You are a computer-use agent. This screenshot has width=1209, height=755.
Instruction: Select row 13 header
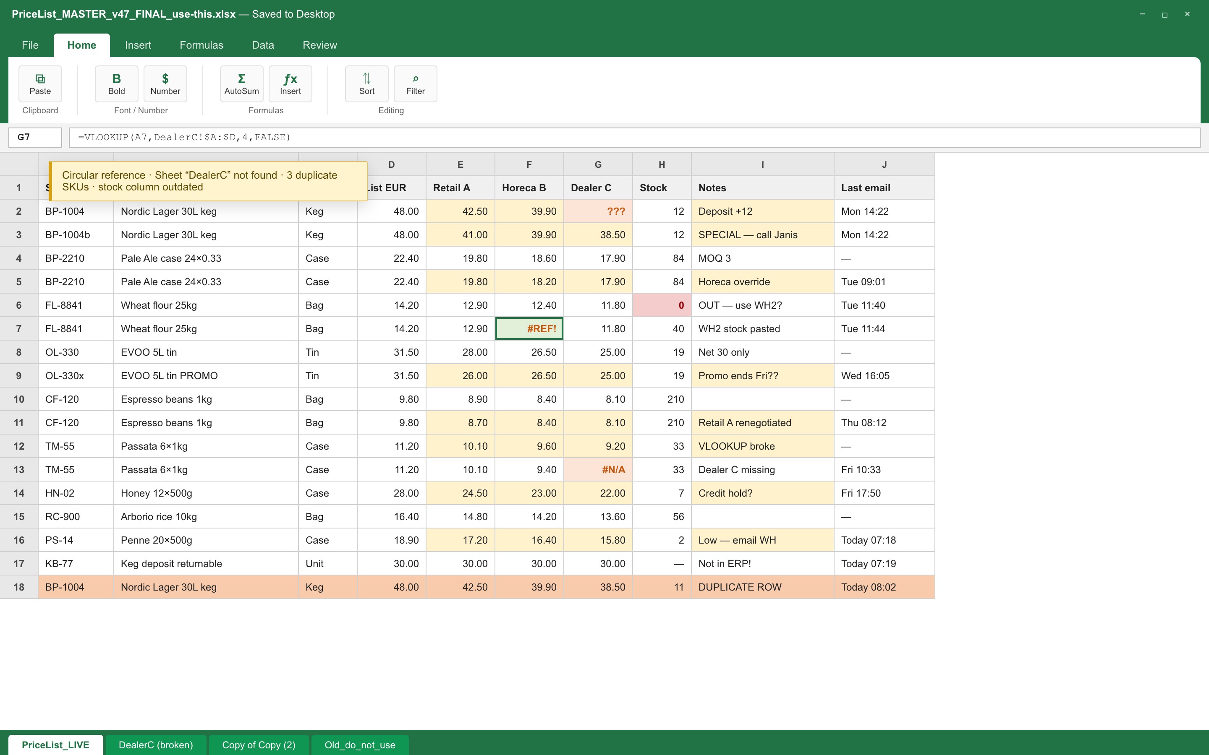click(x=19, y=470)
